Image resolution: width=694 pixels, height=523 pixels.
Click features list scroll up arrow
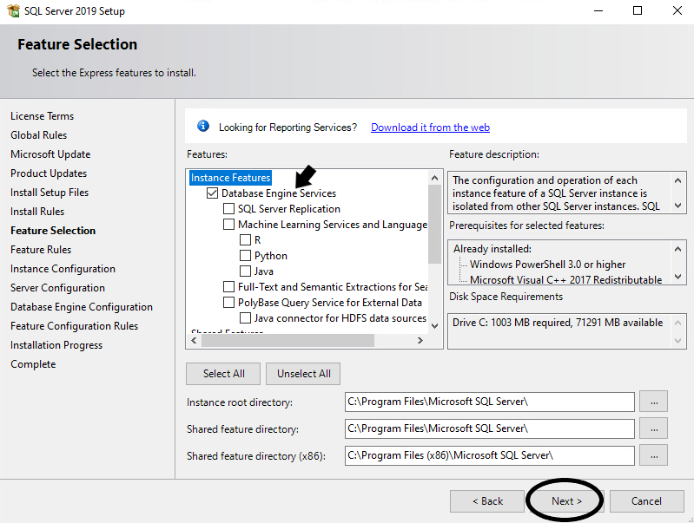click(434, 178)
